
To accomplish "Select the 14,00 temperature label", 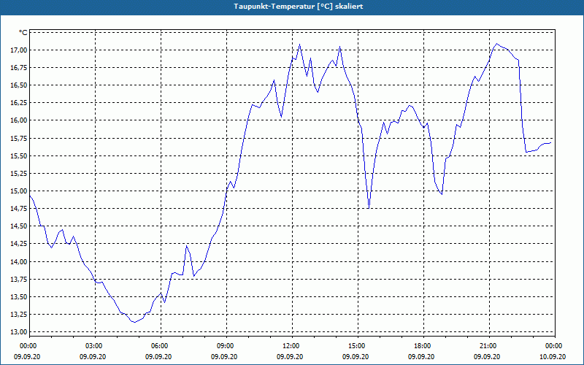I will coord(20,261).
